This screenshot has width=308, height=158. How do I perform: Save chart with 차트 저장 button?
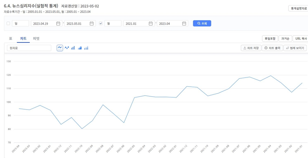(251, 48)
